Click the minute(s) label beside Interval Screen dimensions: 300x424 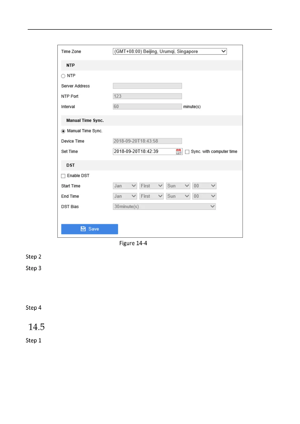(192, 107)
